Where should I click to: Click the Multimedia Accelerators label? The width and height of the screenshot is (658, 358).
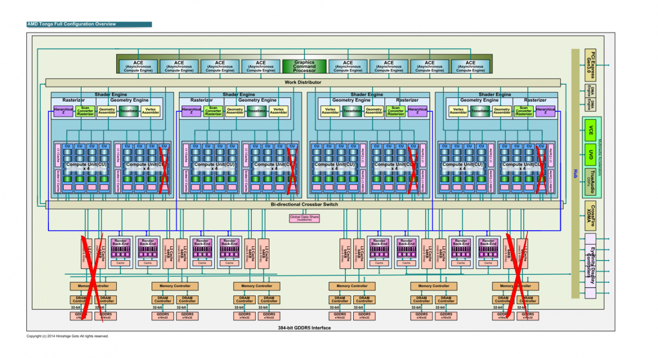coord(599,157)
